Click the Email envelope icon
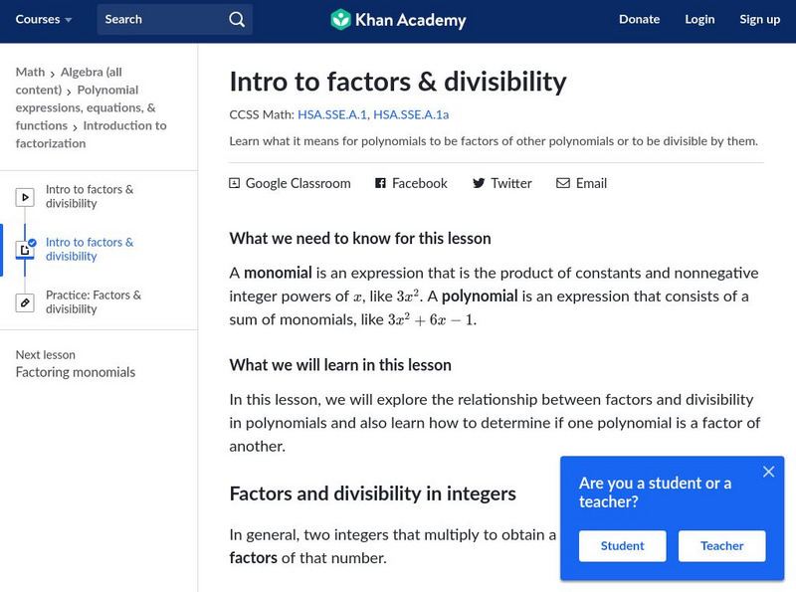Screen dimensions: 796x592 coord(563,183)
